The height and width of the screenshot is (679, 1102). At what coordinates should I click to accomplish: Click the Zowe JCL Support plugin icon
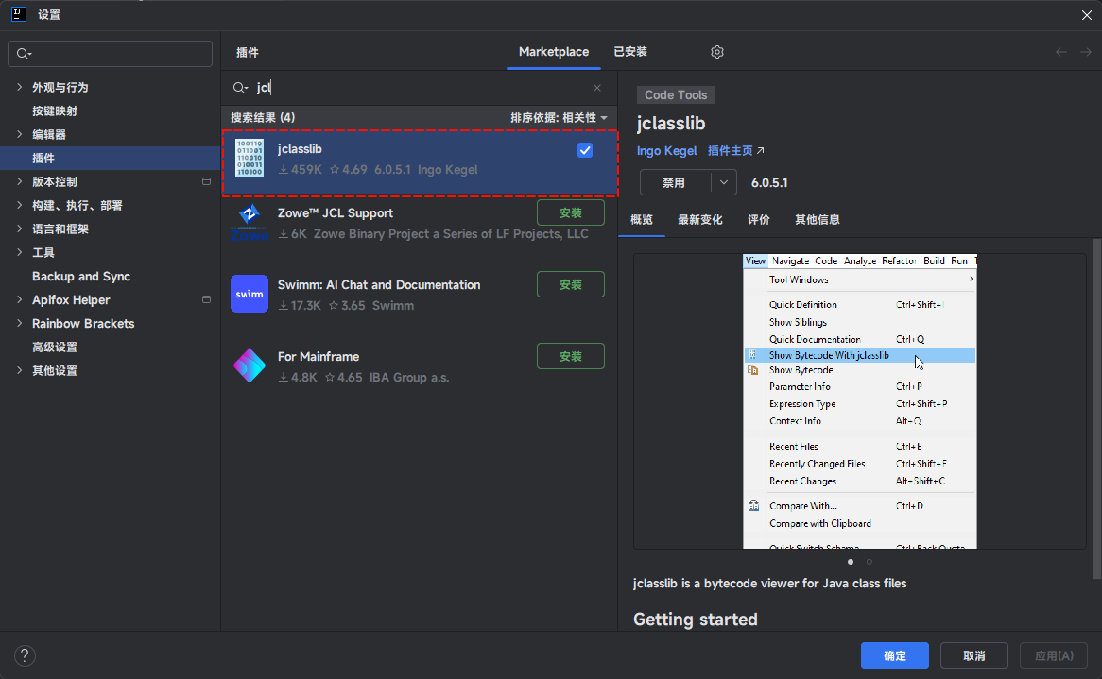pos(250,223)
